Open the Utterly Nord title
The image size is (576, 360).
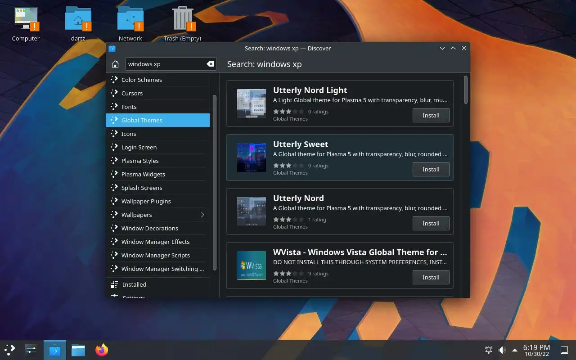298,198
